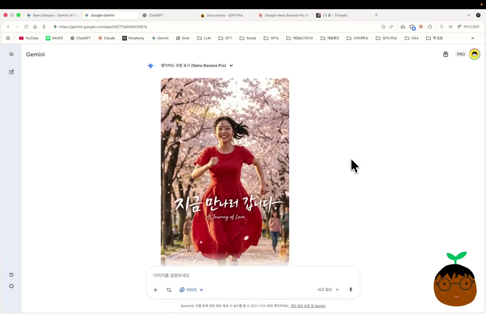Expand the 메일&드라이브 bookmark folder

pyautogui.click(x=299, y=38)
